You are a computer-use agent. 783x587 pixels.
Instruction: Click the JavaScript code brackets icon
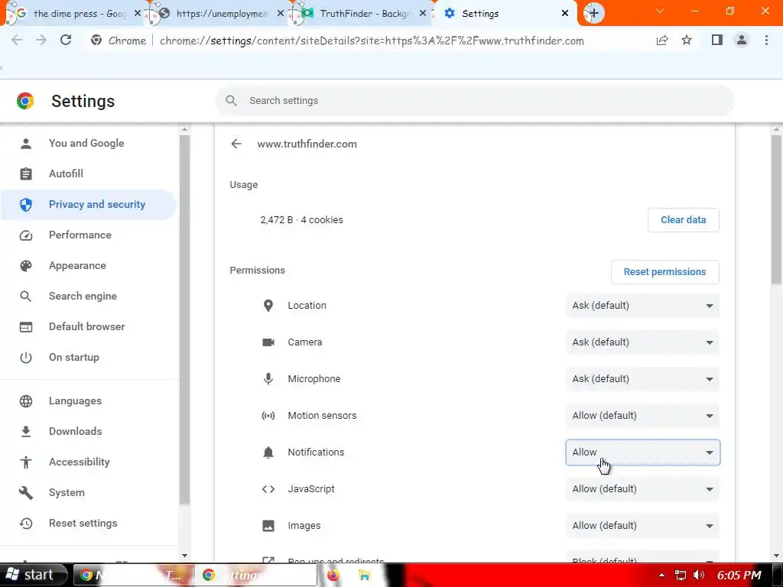(268, 488)
